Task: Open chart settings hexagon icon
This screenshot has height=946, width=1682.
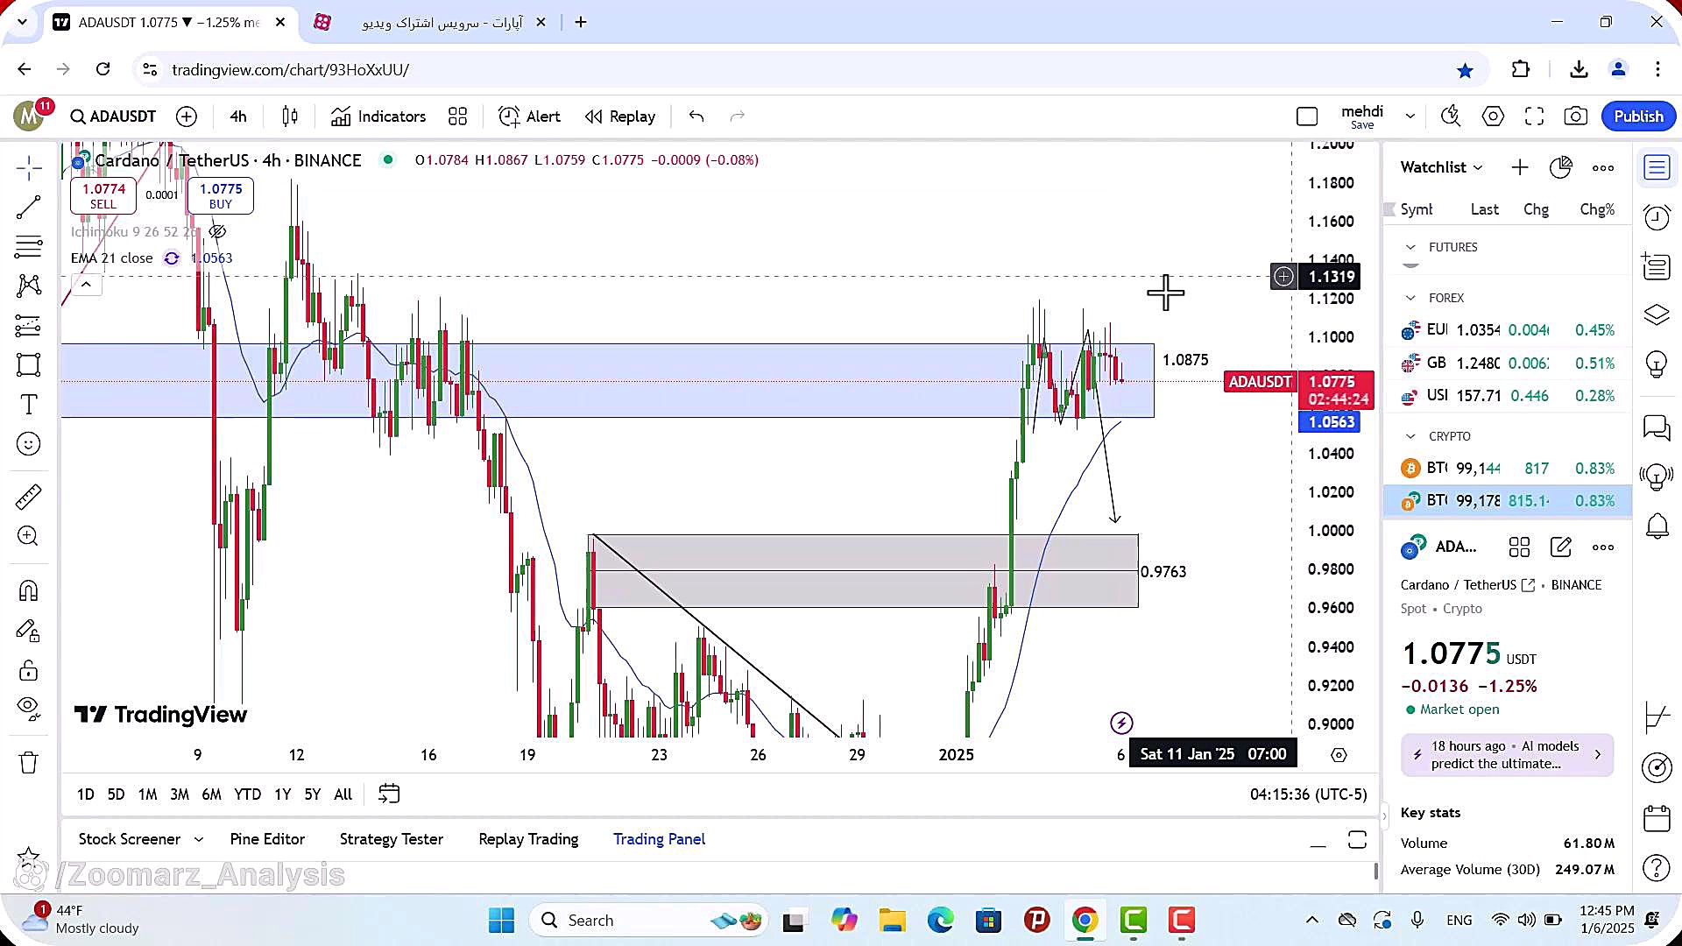Action: (x=1493, y=116)
